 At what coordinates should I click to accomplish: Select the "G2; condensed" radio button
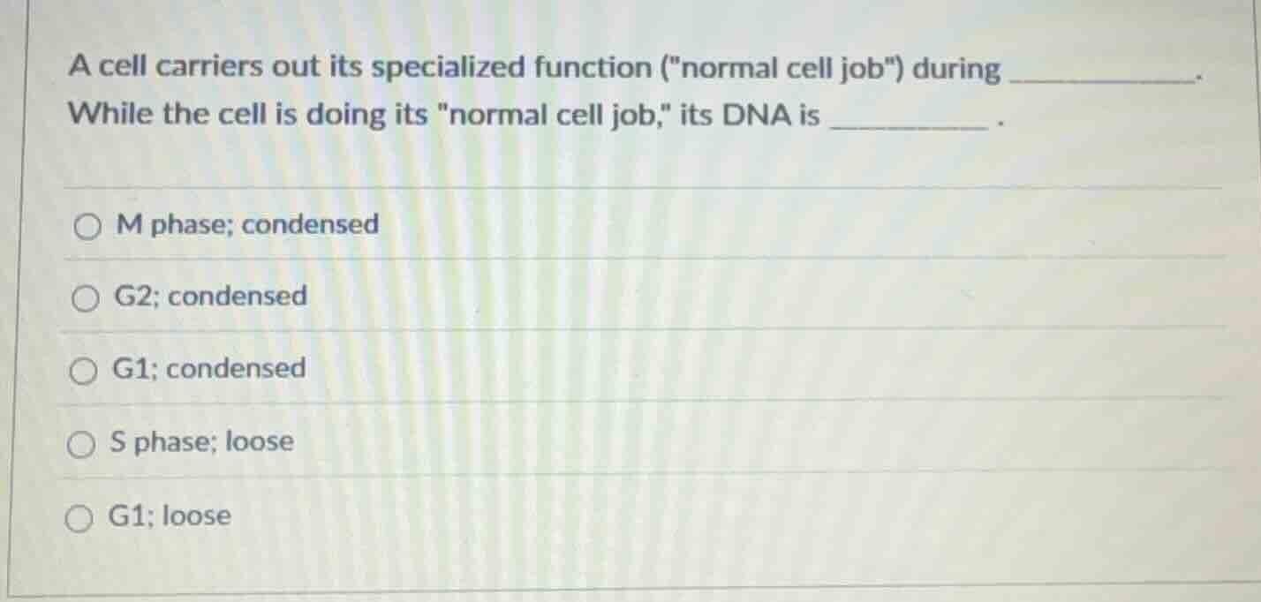(x=86, y=298)
